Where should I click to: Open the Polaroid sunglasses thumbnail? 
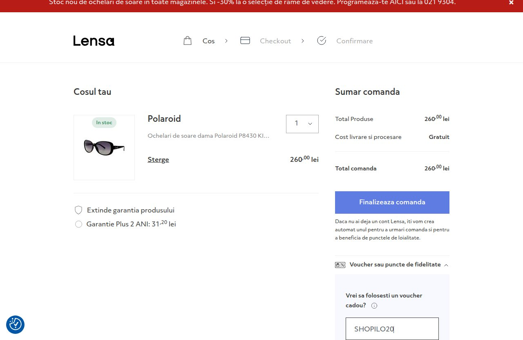(x=104, y=148)
